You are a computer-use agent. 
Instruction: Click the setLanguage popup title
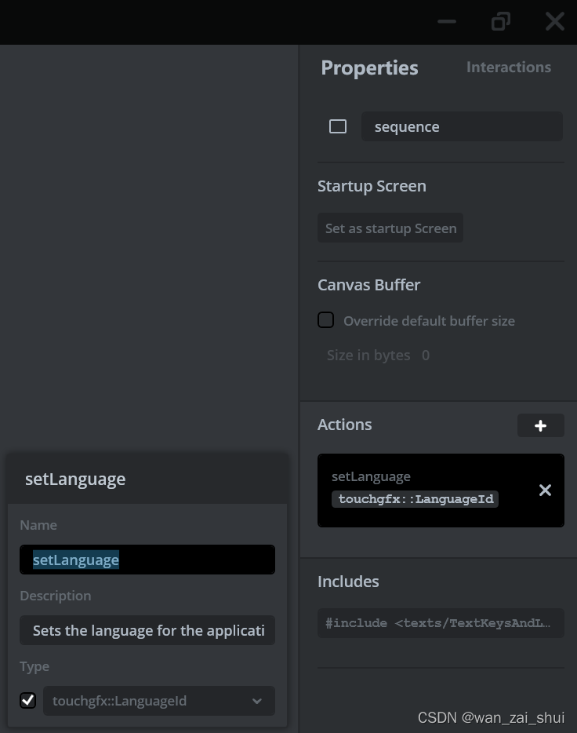coord(75,479)
